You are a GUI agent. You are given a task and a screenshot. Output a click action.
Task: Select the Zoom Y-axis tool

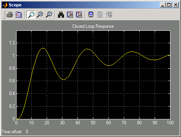pos(49,15)
